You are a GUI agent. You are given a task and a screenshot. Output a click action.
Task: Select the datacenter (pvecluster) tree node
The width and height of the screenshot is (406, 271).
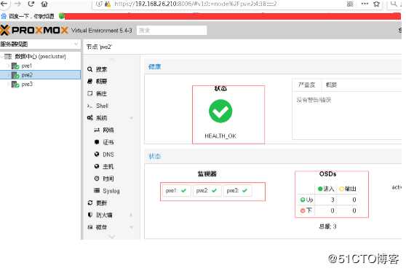click(40, 56)
